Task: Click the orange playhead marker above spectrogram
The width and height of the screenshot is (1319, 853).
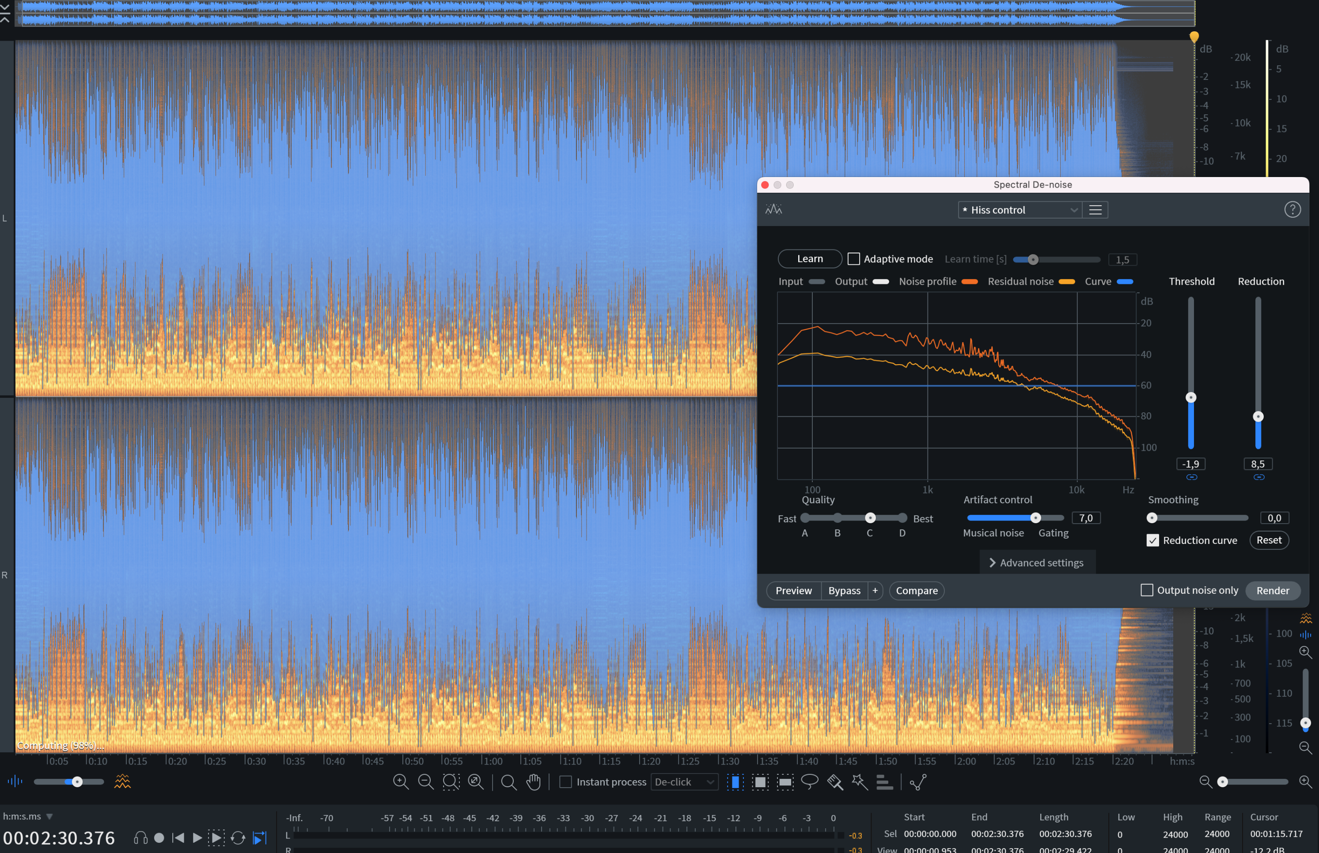Action: pos(1194,37)
